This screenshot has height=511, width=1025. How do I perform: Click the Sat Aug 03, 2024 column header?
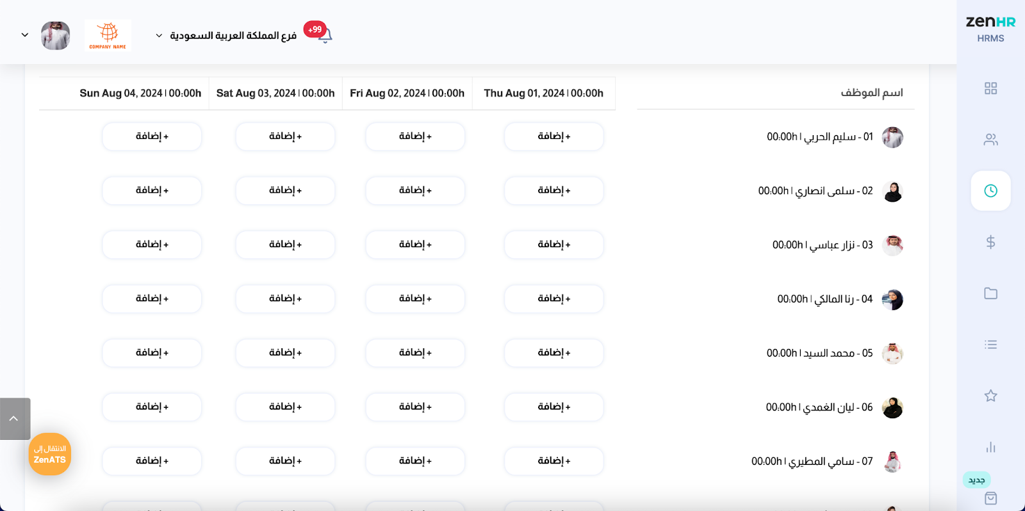pyautogui.click(x=275, y=93)
